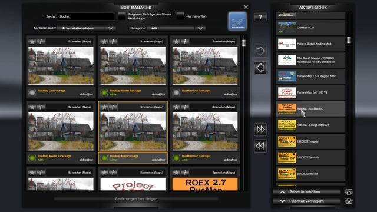
Task: Show info for ROEX 2.7 RusMap card
Action: tap(185, 173)
